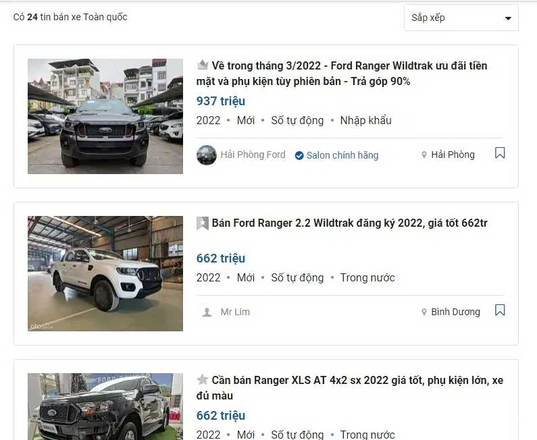Open the Sắp xếp sort dropdown
Viewport: 537px width, 440px height.
(461, 18)
